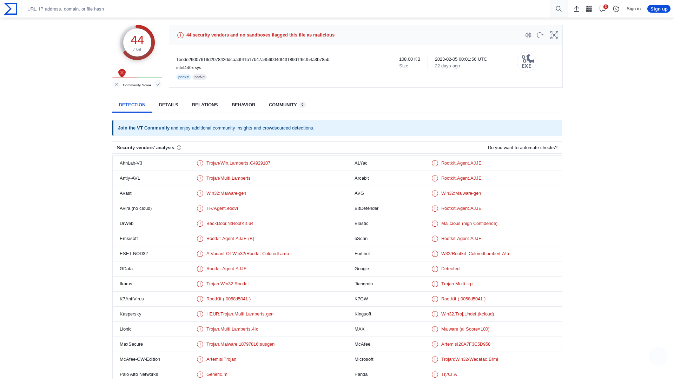The height and width of the screenshot is (379, 674).
Task: Click the alert icon for McAfee detection
Action: [x=435, y=344]
